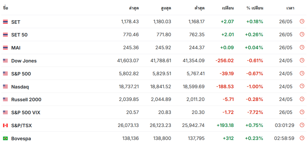The image size is (307, 143).
Task: Sort by the % เปลี่ยน column header
Action: (x=255, y=8)
